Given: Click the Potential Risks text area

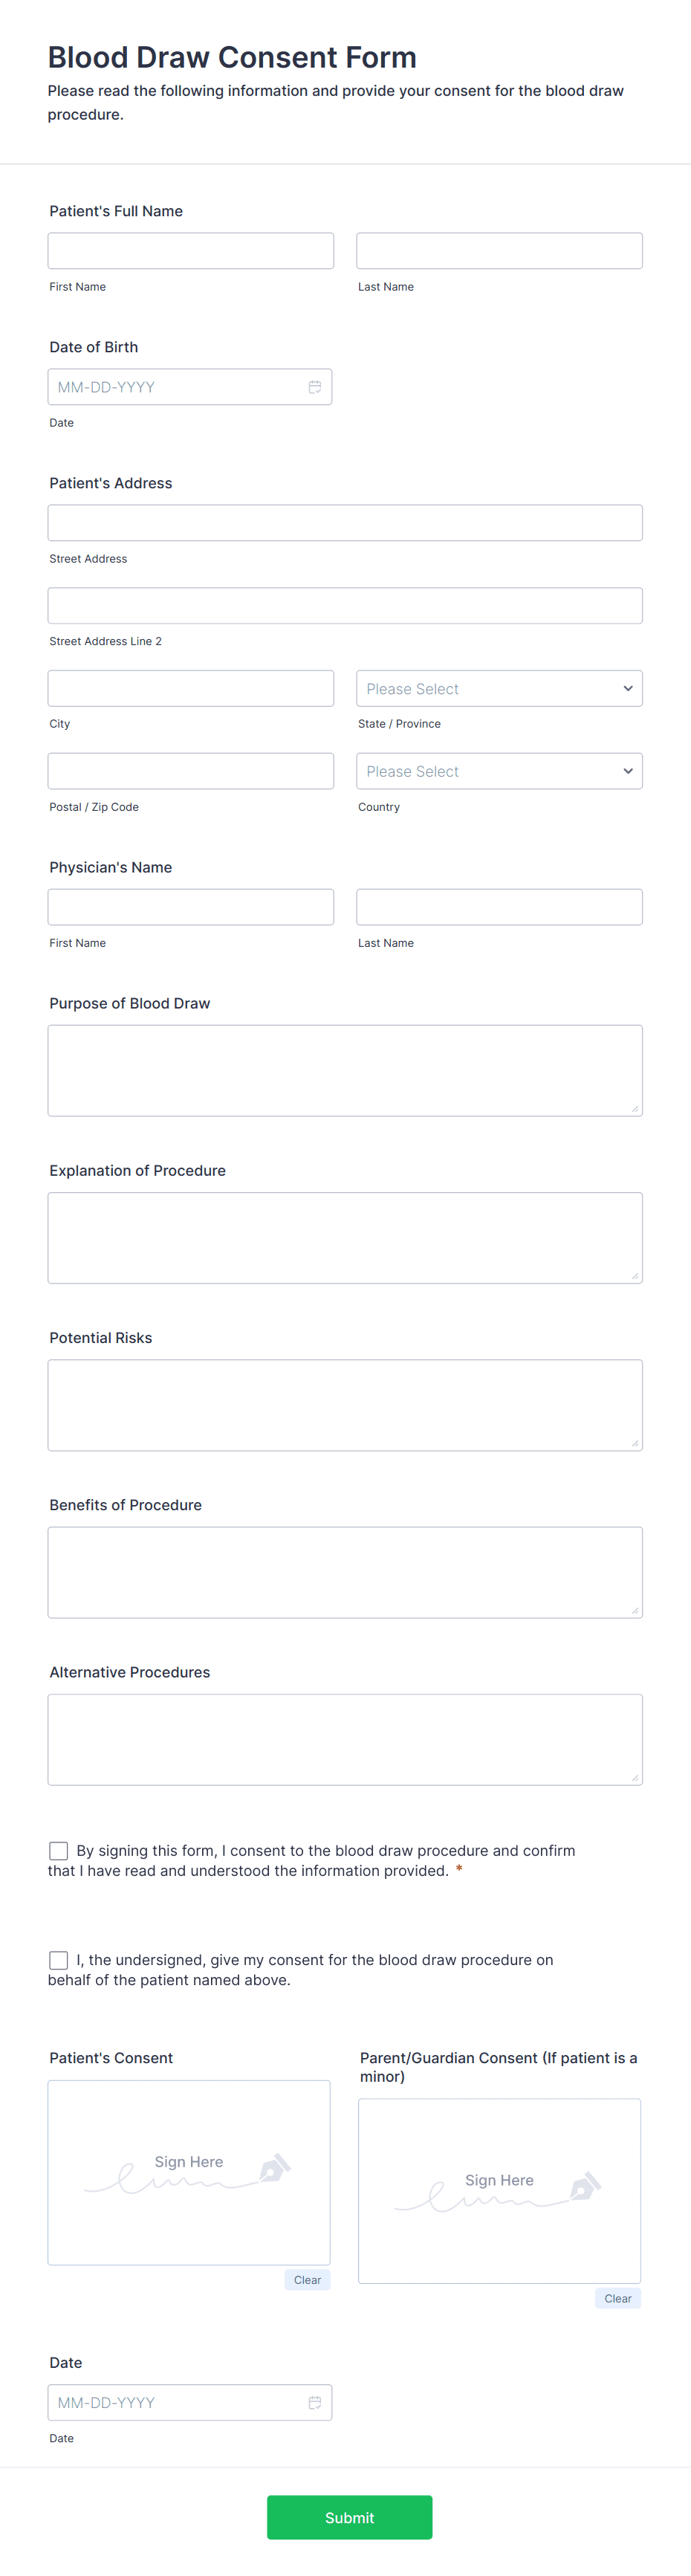Looking at the screenshot, I should (345, 1404).
